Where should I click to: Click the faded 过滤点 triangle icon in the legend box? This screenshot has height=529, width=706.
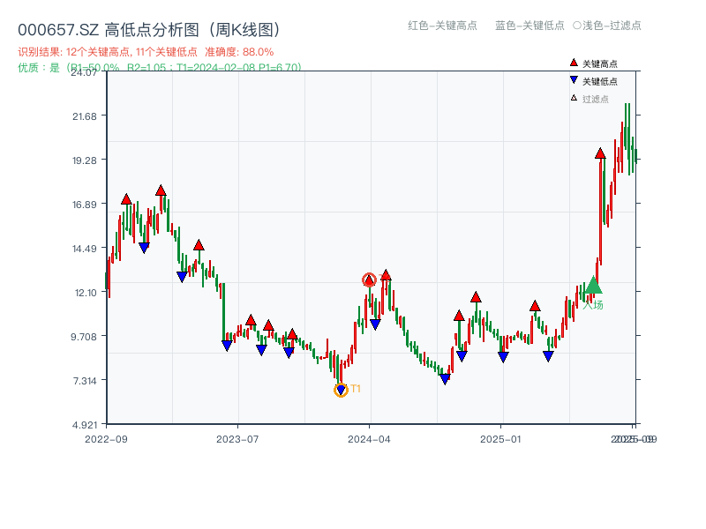(573, 99)
